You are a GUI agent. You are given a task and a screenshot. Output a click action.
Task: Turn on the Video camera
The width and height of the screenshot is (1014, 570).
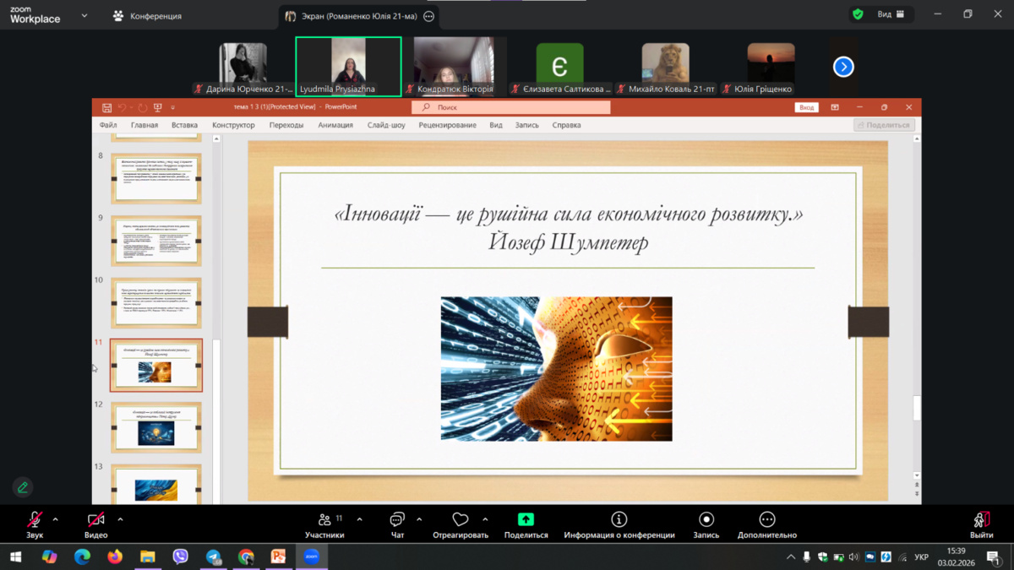coord(95,520)
